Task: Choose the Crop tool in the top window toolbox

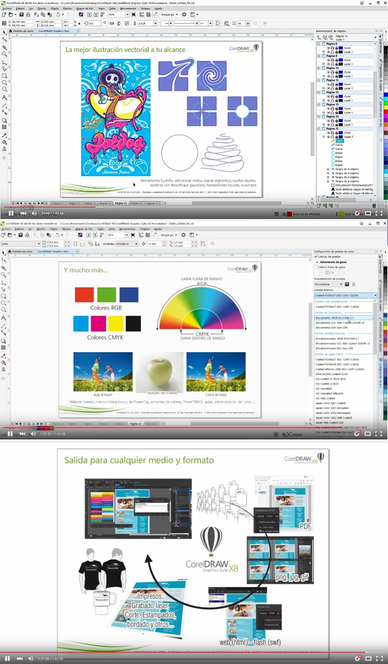Action: click(4, 46)
